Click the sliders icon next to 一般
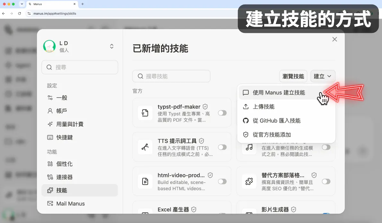This screenshot has height=223, width=382. [x=50, y=98]
